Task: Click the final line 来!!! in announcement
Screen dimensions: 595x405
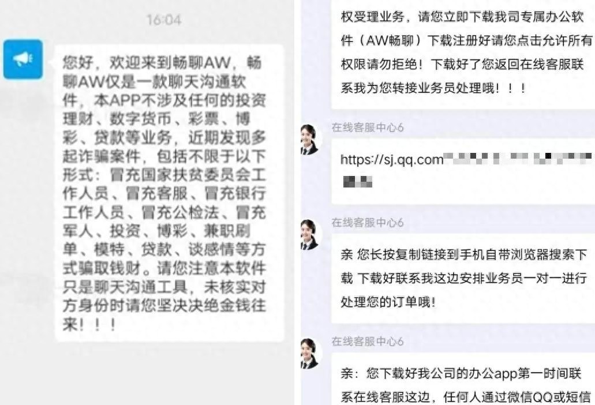Action: click(x=89, y=325)
